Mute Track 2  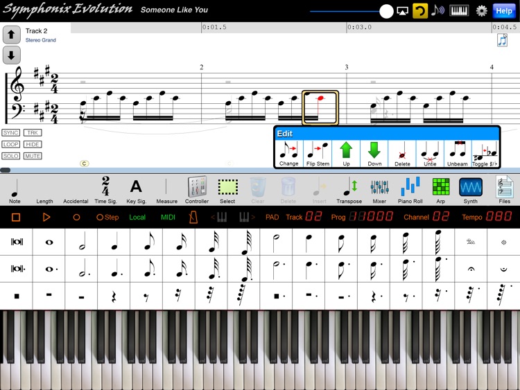coord(33,156)
